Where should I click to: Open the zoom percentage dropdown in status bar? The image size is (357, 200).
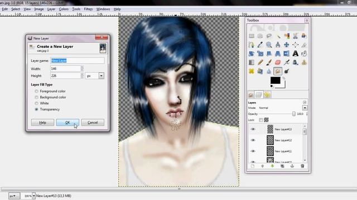pyautogui.click(x=33, y=196)
